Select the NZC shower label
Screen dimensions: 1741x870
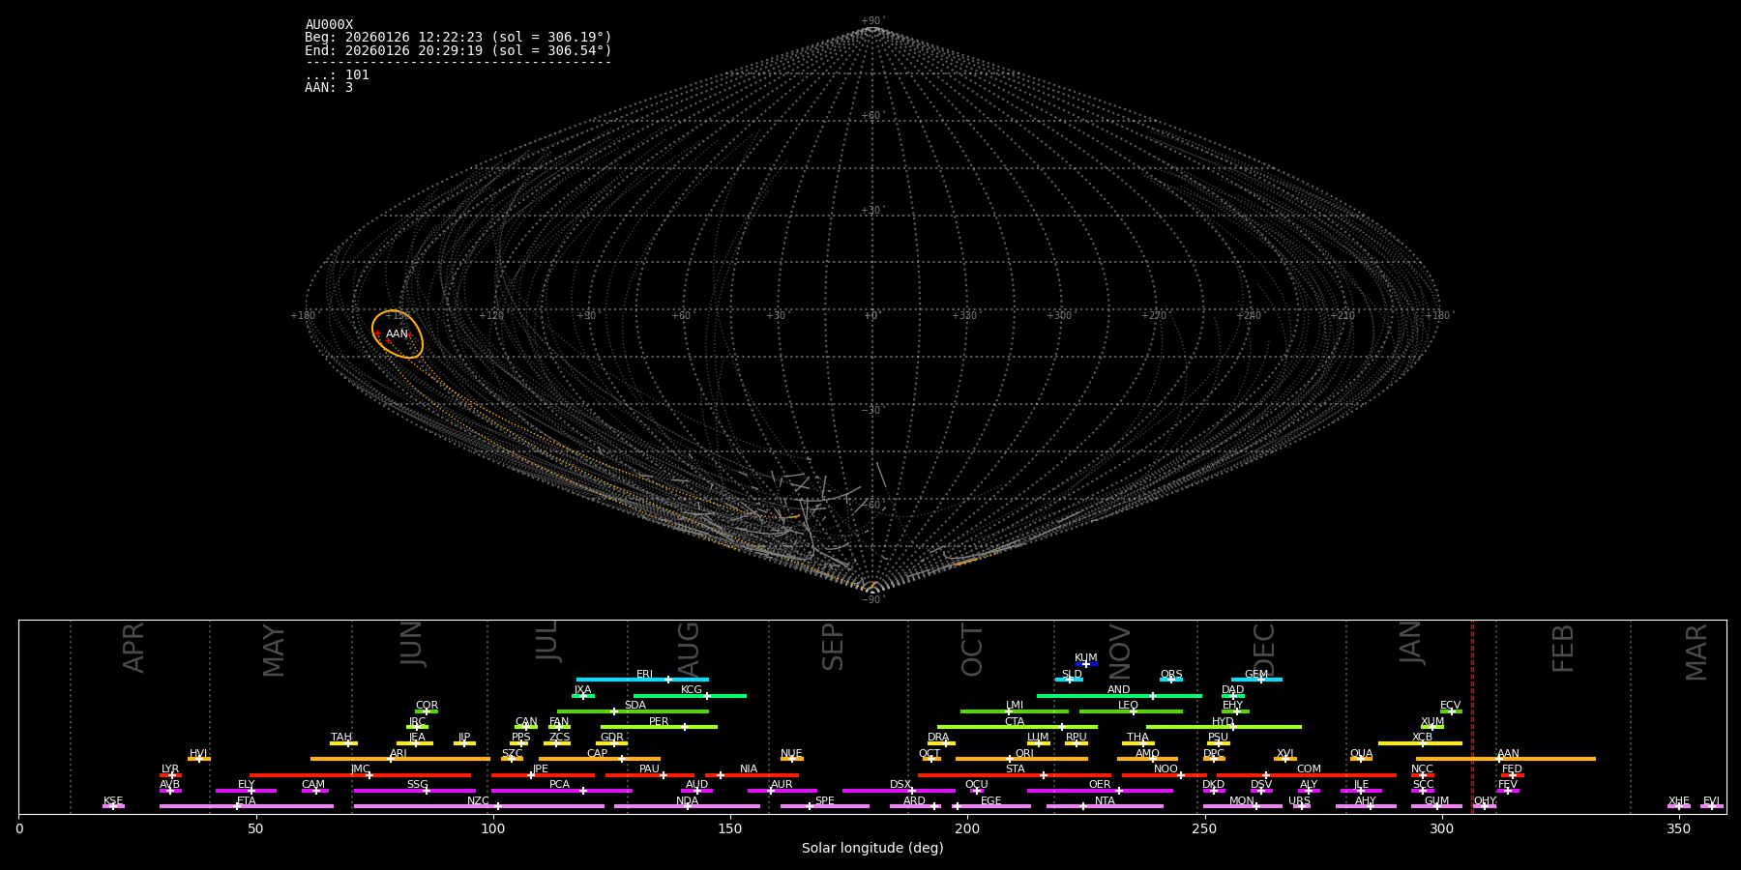[478, 801]
